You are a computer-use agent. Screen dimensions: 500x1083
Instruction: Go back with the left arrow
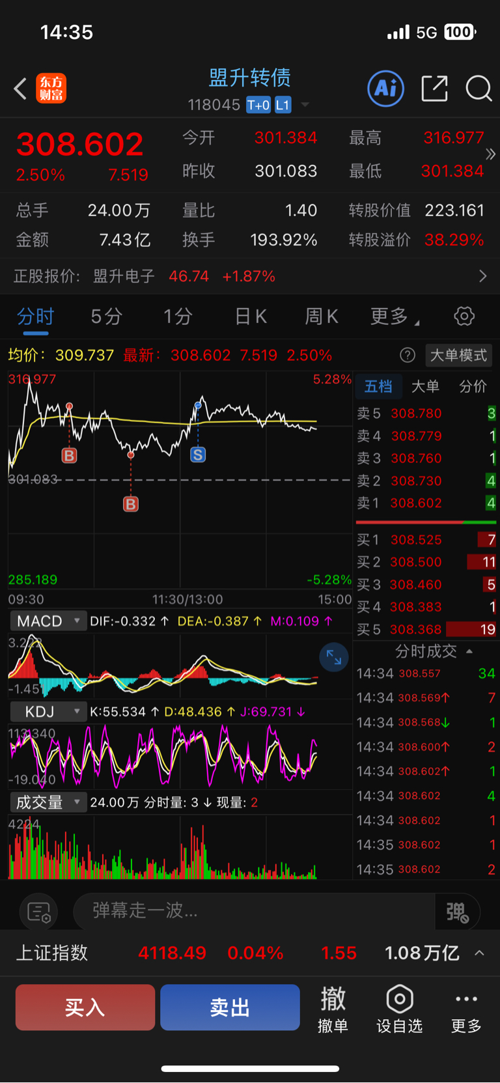20,89
